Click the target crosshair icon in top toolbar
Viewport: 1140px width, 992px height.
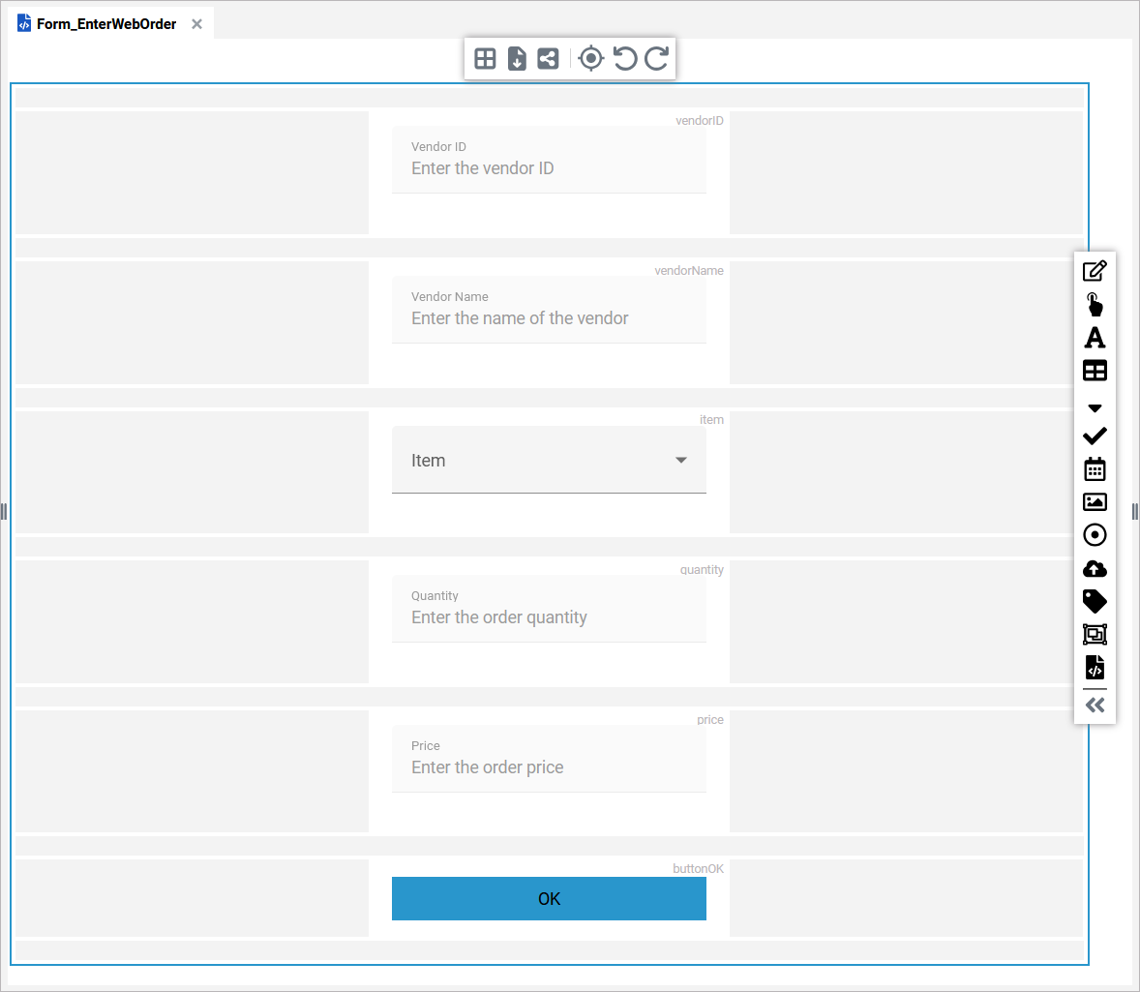click(591, 58)
